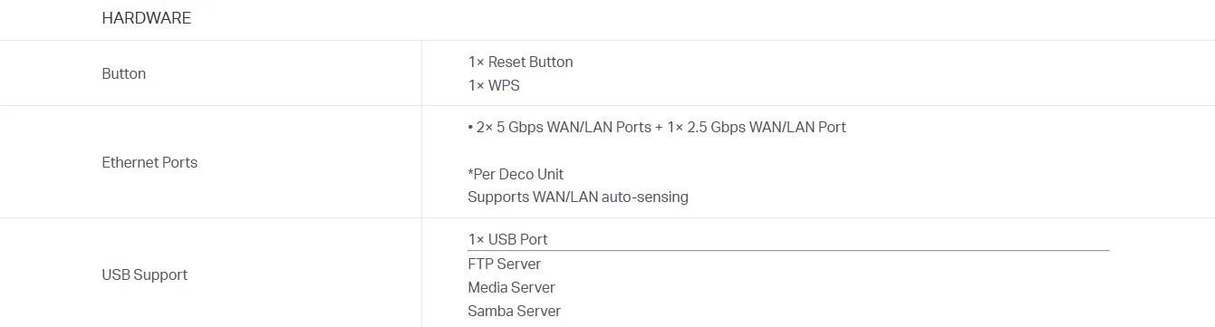Click the FTP Server entry
This screenshot has height=327, width=1215.
click(x=504, y=264)
